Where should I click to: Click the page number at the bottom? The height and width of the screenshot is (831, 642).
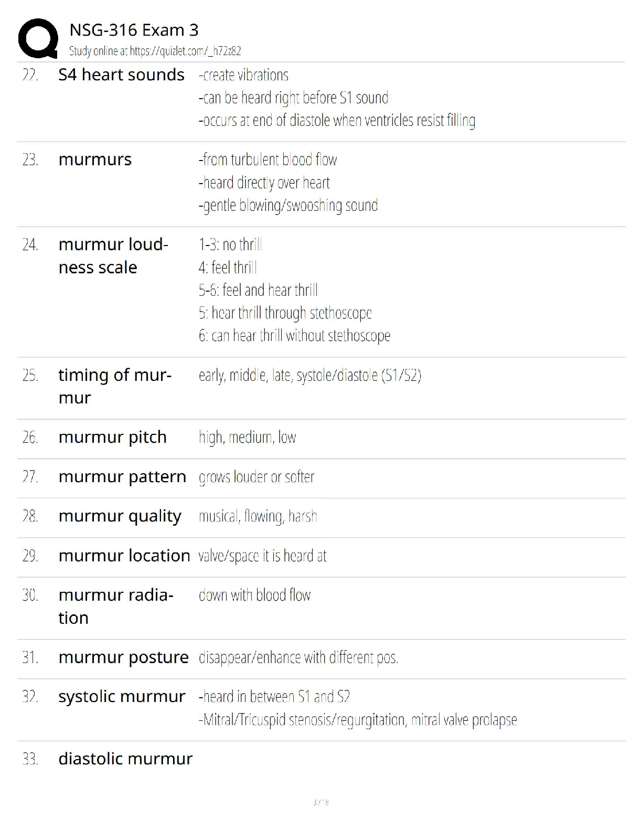[x=320, y=802]
